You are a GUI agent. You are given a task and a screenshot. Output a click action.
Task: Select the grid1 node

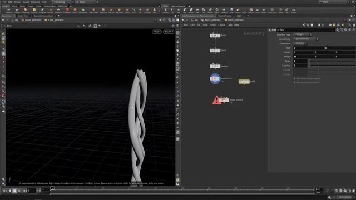tap(244, 82)
